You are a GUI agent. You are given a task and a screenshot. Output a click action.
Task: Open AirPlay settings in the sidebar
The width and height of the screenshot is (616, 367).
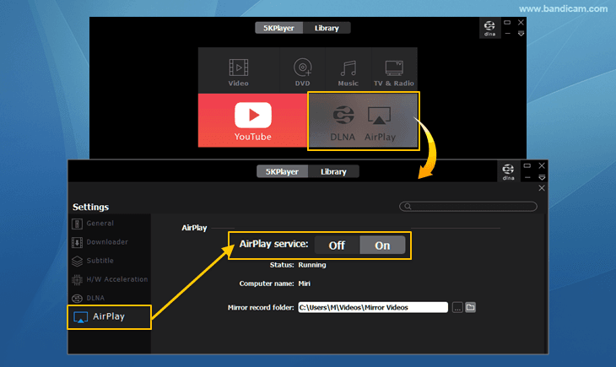(109, 316)
